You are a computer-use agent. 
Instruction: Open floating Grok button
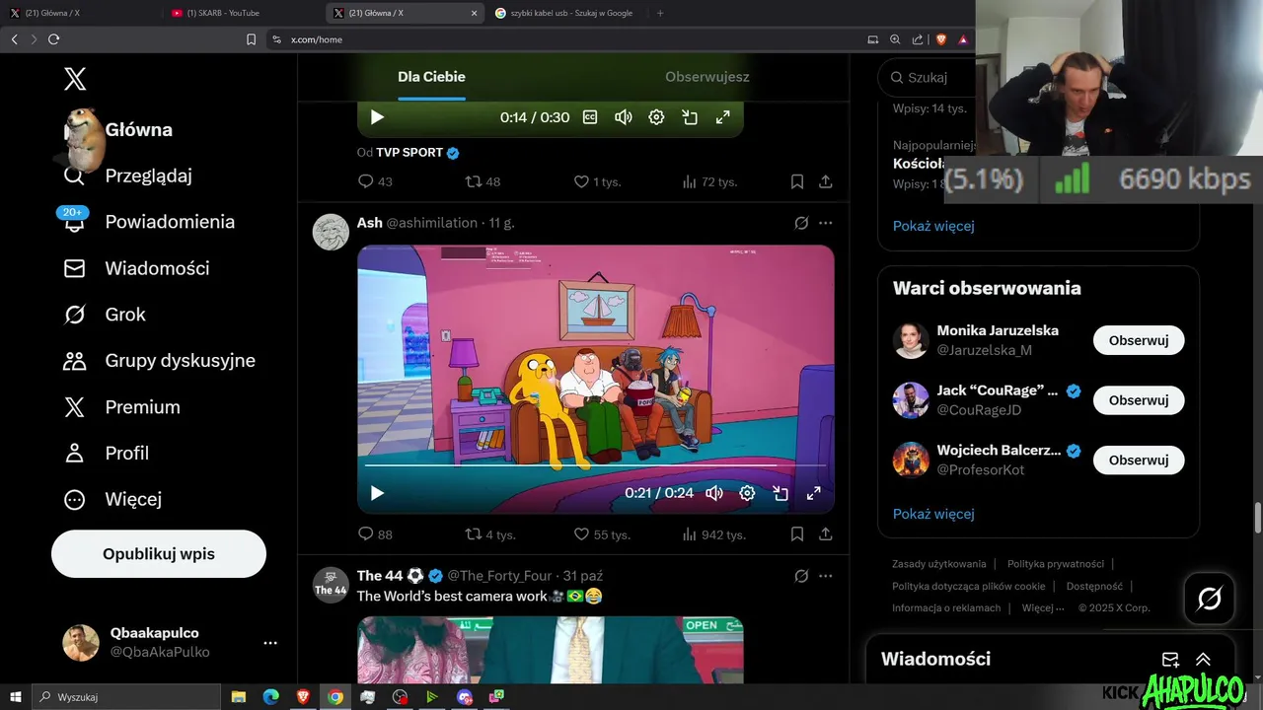coord(1209,599)
